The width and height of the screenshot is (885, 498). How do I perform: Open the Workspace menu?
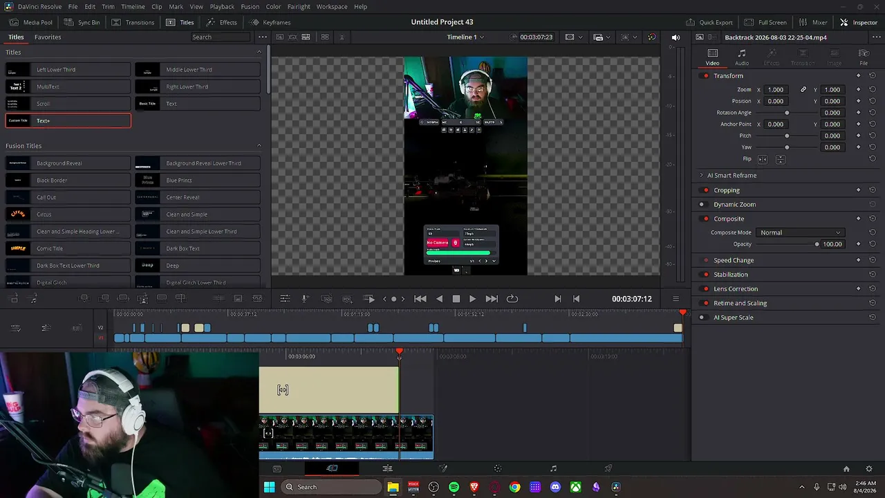click(332, 6)
